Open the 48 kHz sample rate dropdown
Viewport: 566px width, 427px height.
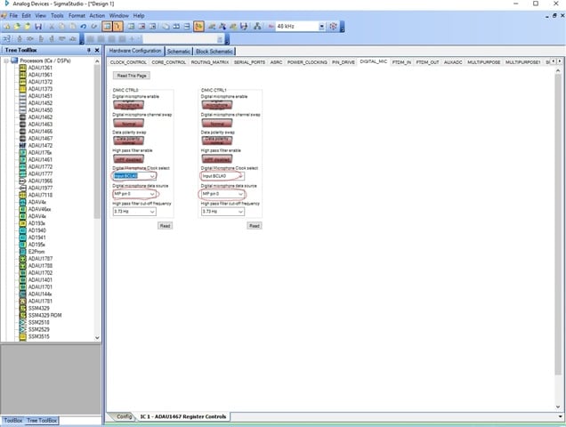321,27
